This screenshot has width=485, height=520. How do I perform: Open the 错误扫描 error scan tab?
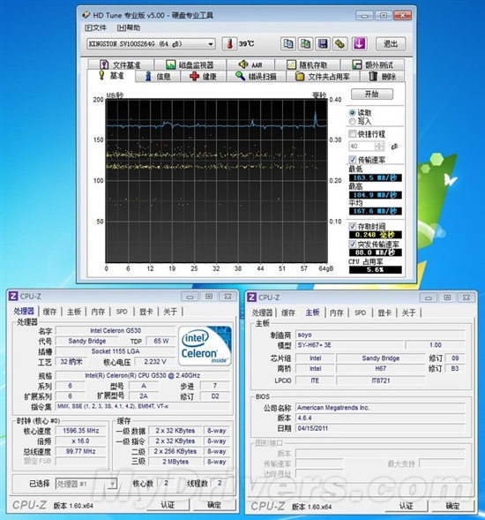tap(256, 77)
